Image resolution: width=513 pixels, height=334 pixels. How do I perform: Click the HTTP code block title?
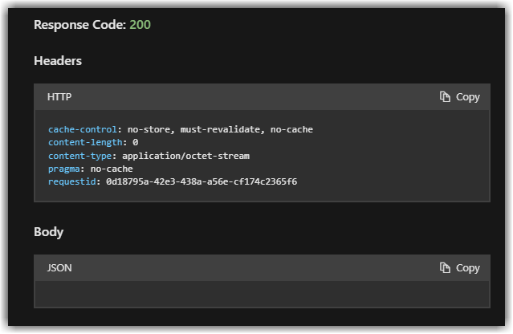tap(59, 97)
